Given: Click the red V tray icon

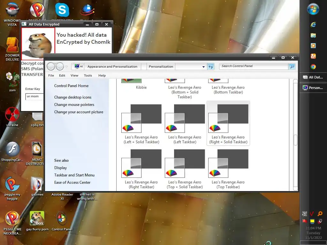Looking at the screenshot, I should click(312, 213).
